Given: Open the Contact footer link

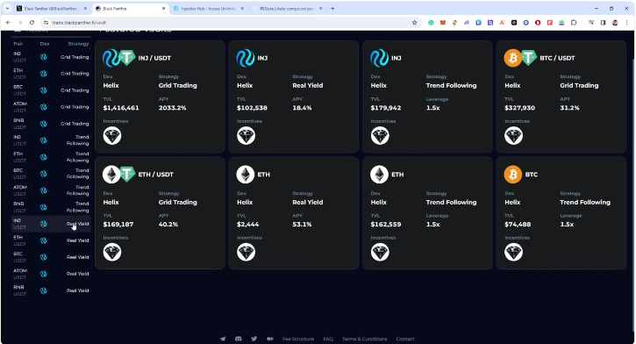Looking at the screenshot, I should tap(405, 339).
